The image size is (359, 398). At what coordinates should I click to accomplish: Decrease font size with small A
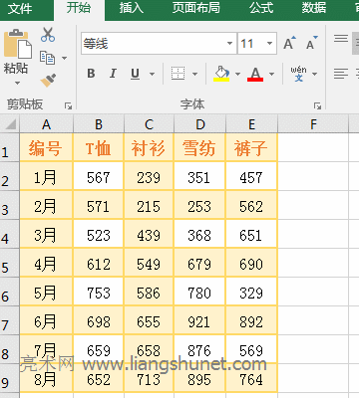[312, 43]
